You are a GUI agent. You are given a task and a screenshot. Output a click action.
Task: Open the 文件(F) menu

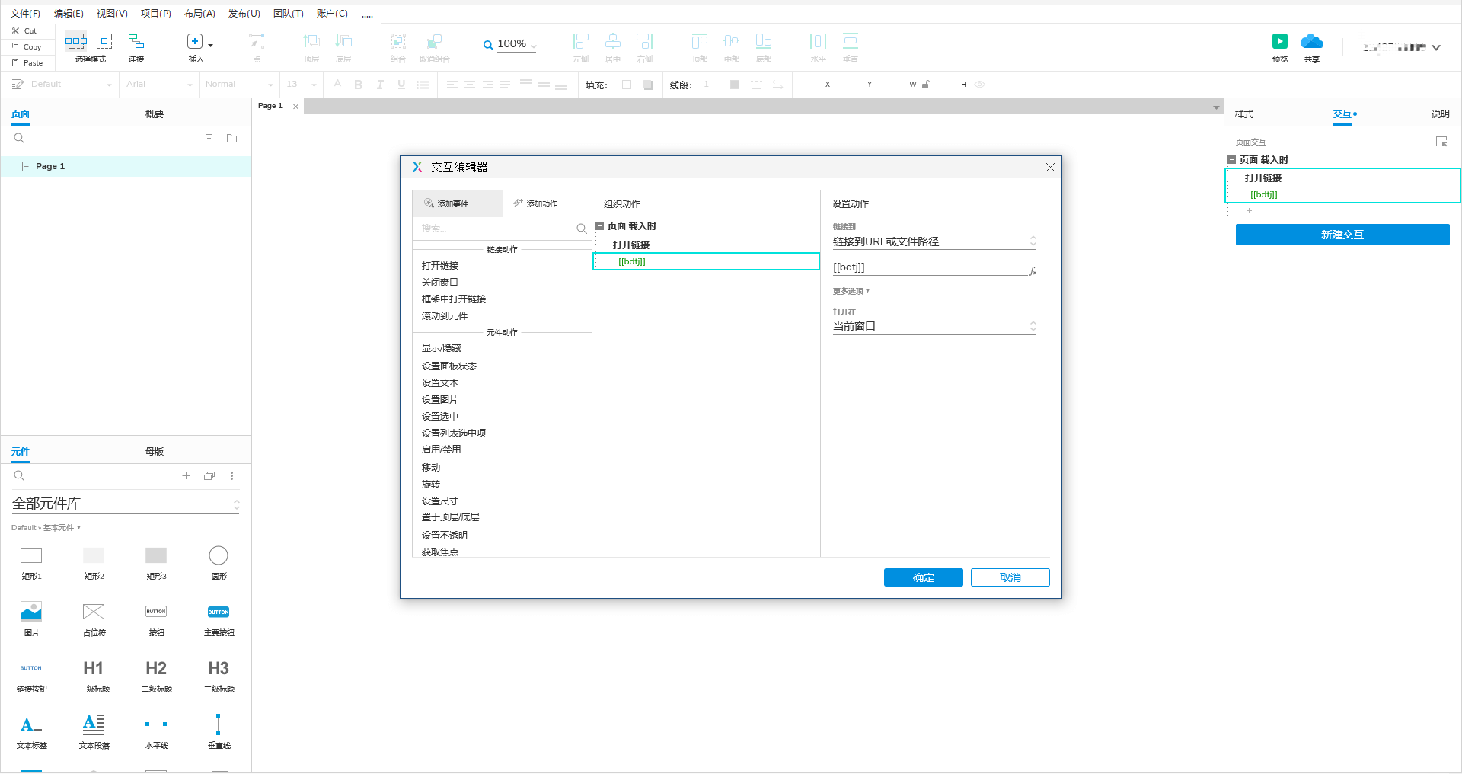[25, 14]
